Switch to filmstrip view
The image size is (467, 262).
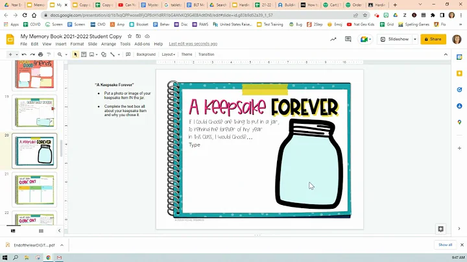13,231
